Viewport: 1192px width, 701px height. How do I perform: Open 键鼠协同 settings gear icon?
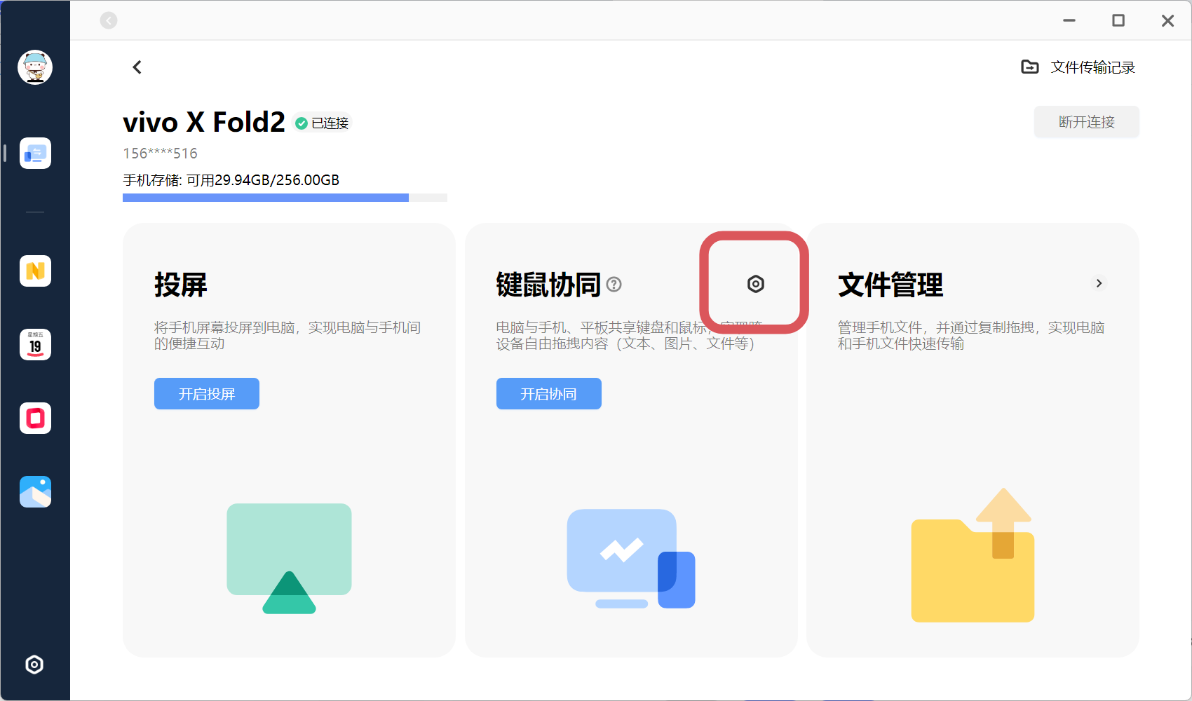(x=755, y=284)
